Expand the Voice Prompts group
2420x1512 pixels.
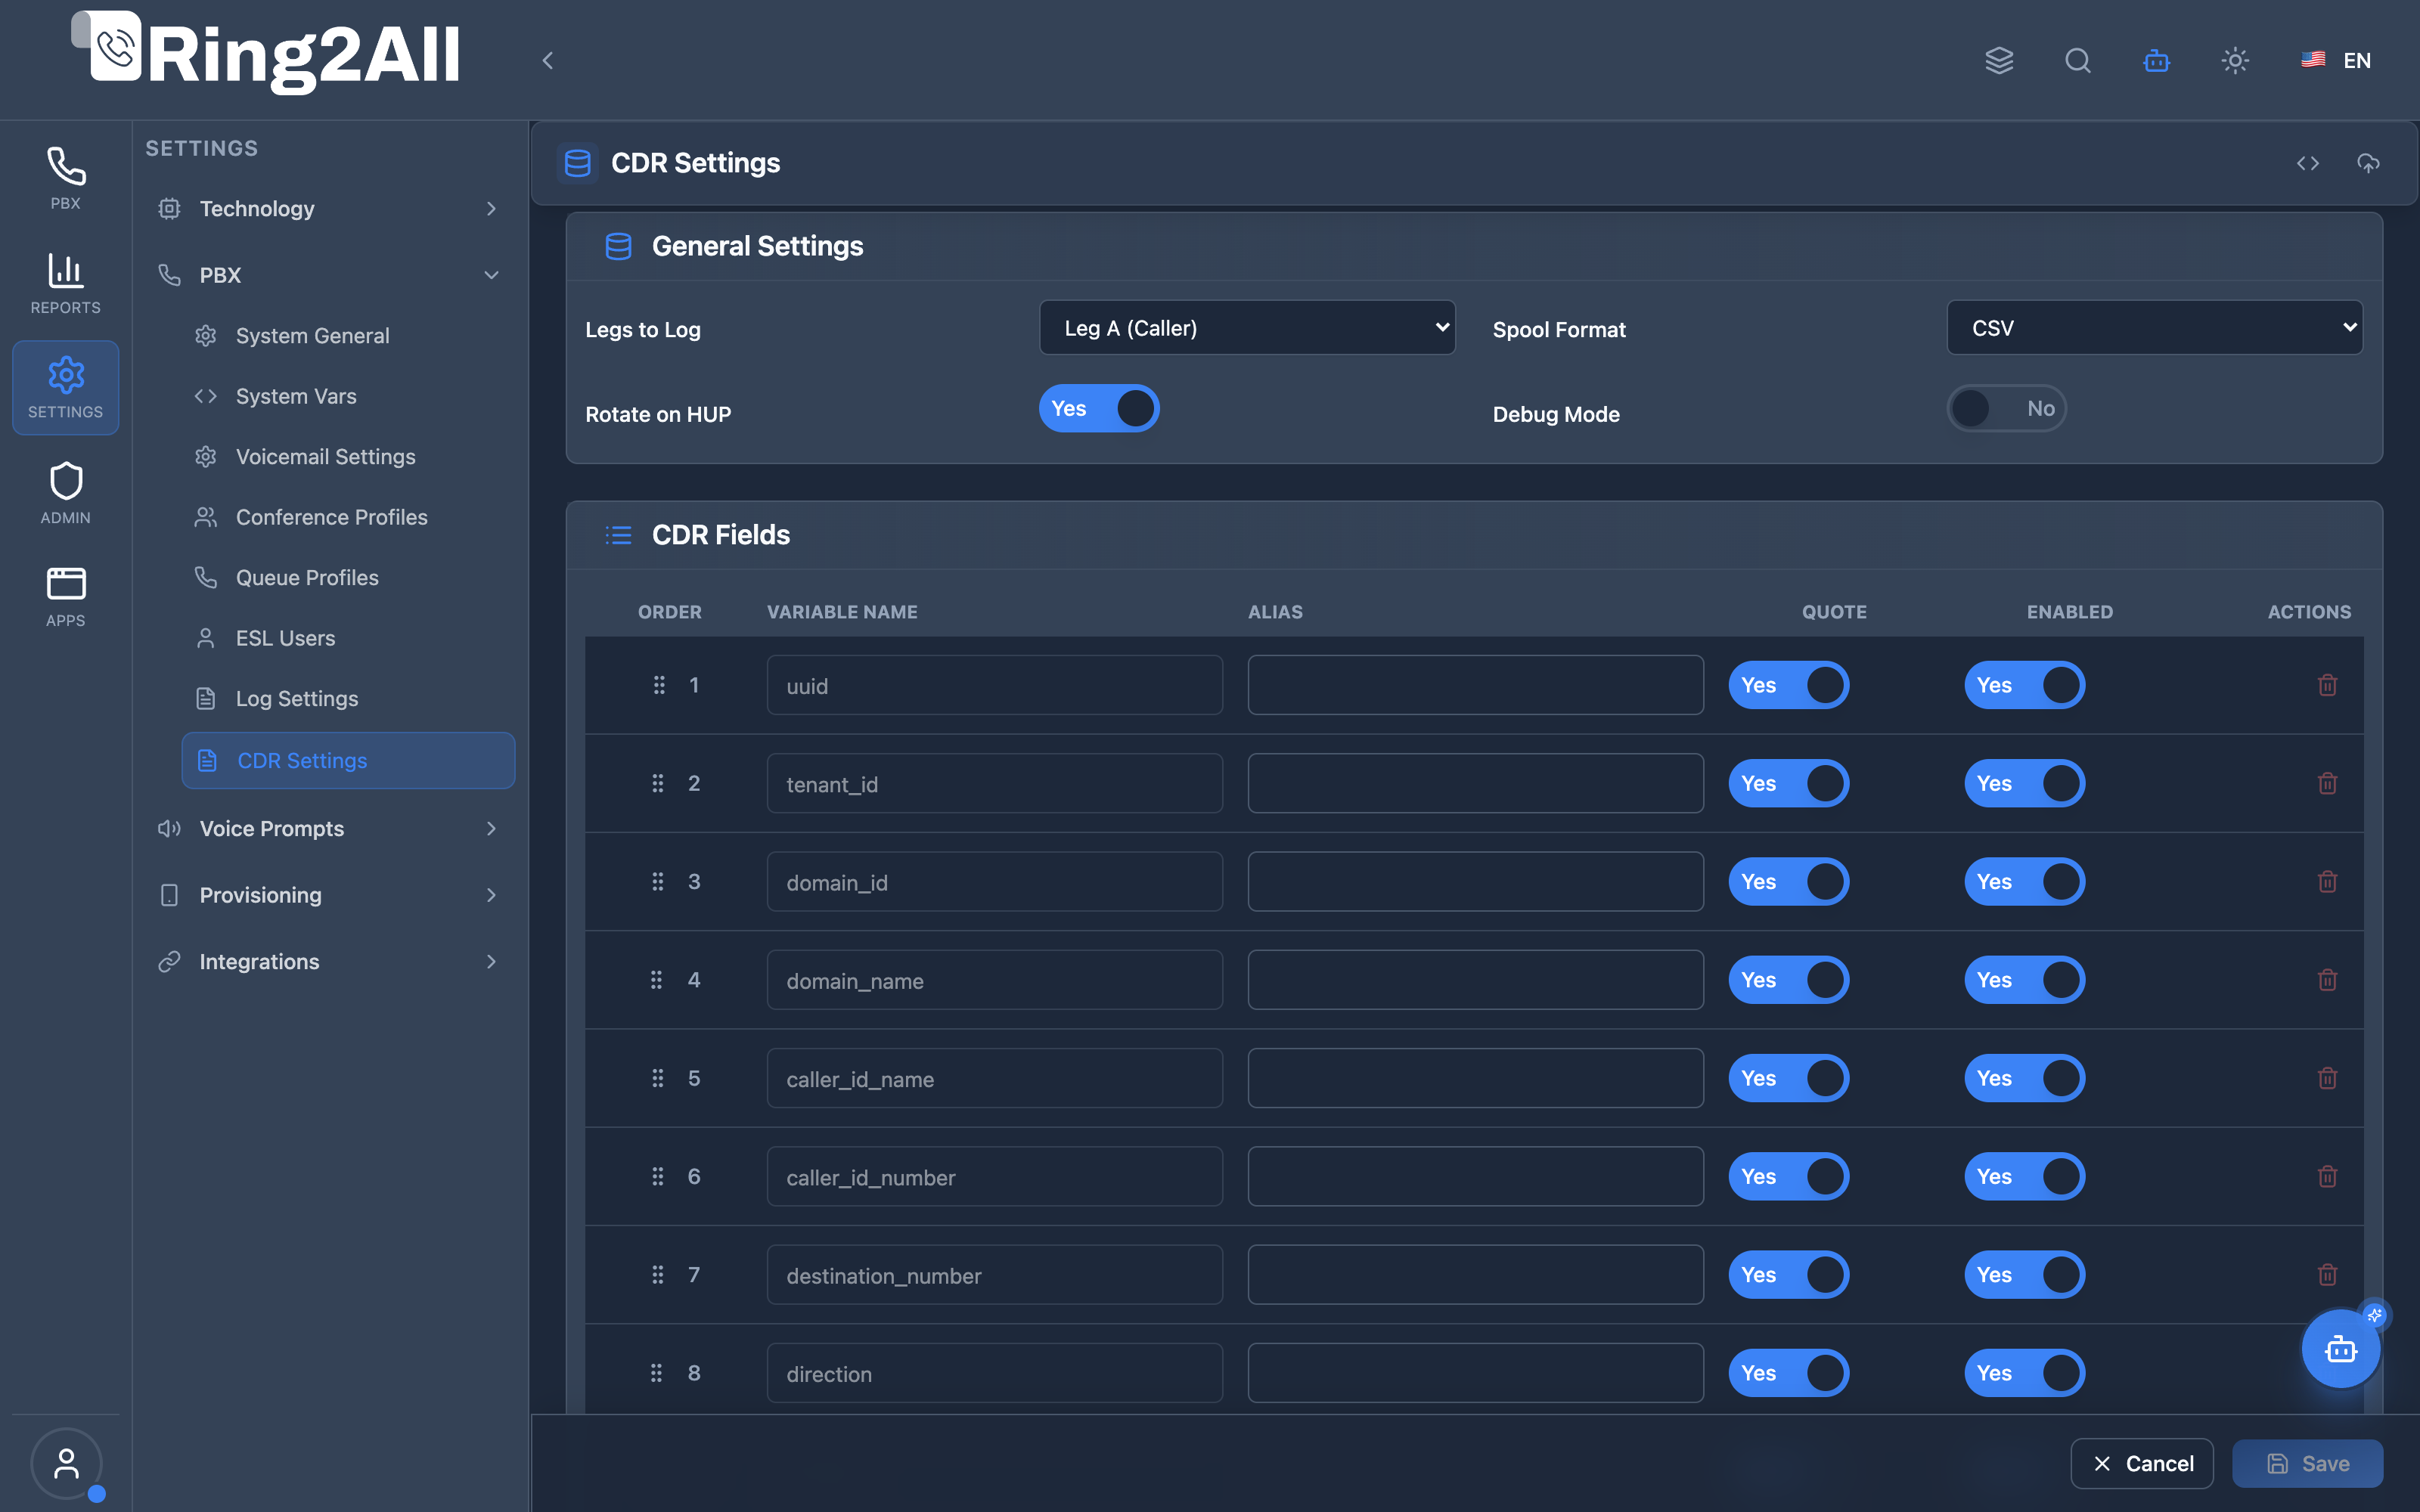pyautogui.click(x=329, y=829)
